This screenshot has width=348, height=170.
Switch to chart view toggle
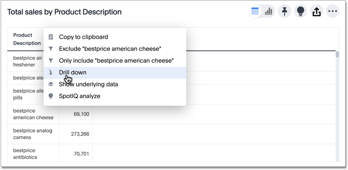(x=269, y=11)
